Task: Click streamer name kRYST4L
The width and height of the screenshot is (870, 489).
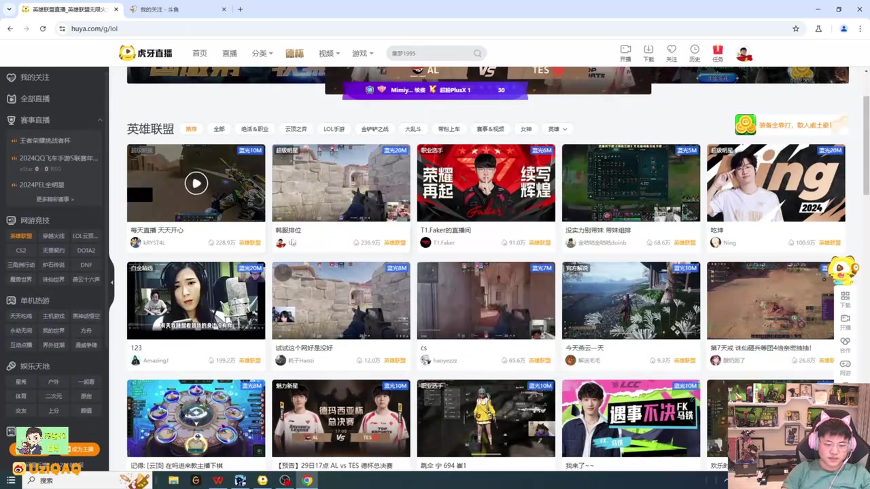Action: pos(154,243)
